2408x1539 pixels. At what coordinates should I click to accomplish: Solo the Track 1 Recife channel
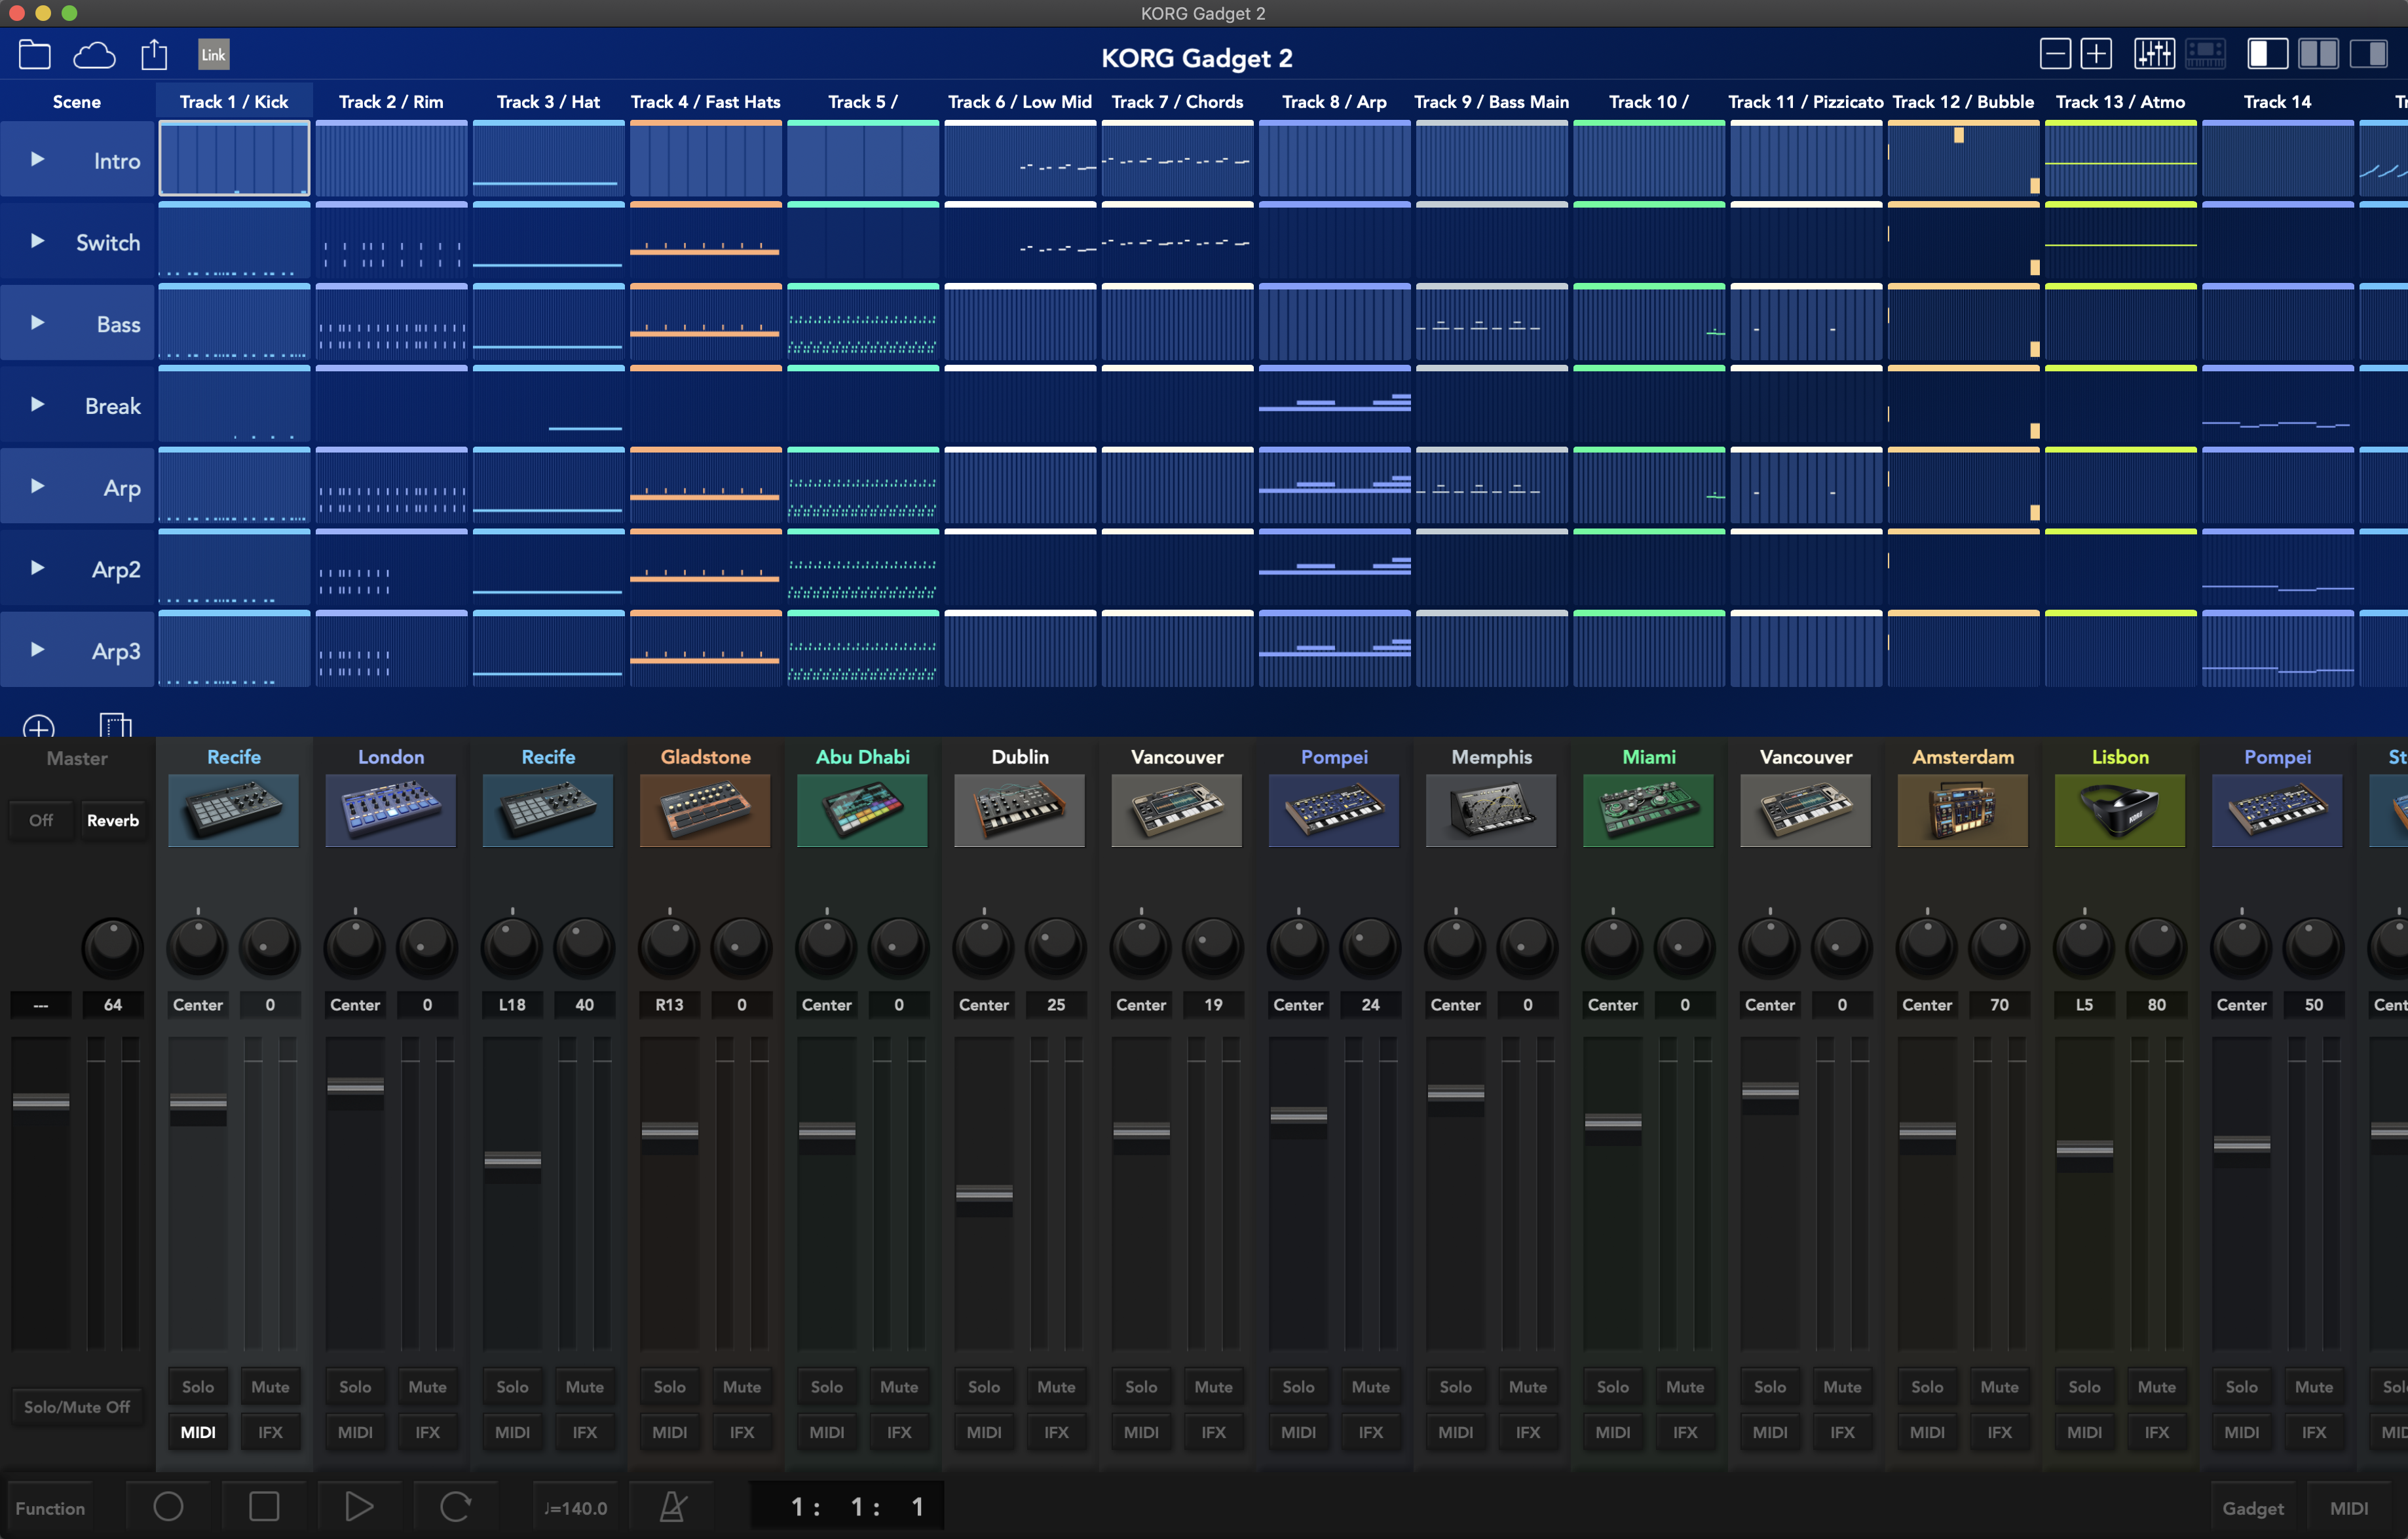coord(198,1387)
